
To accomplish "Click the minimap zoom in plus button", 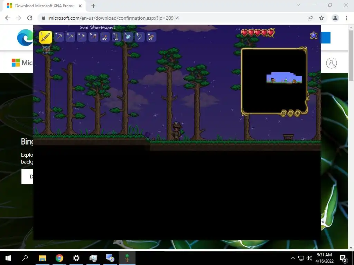I will [298, 113].
